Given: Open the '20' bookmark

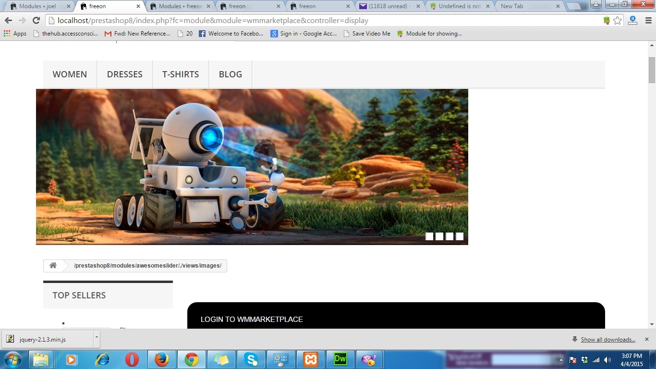Looking at the screenshot, I should pyautogui.click(x=185, y=34).
